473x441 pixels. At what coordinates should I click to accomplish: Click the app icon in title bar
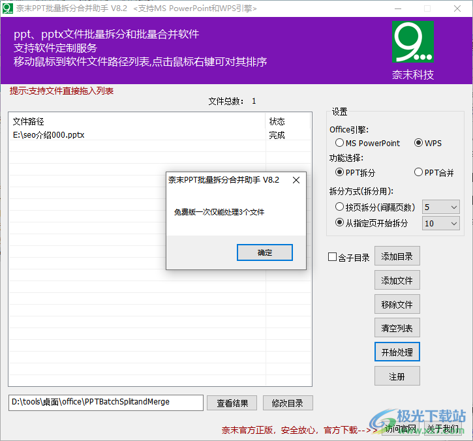pyautogui.click(x=7, y=8)
